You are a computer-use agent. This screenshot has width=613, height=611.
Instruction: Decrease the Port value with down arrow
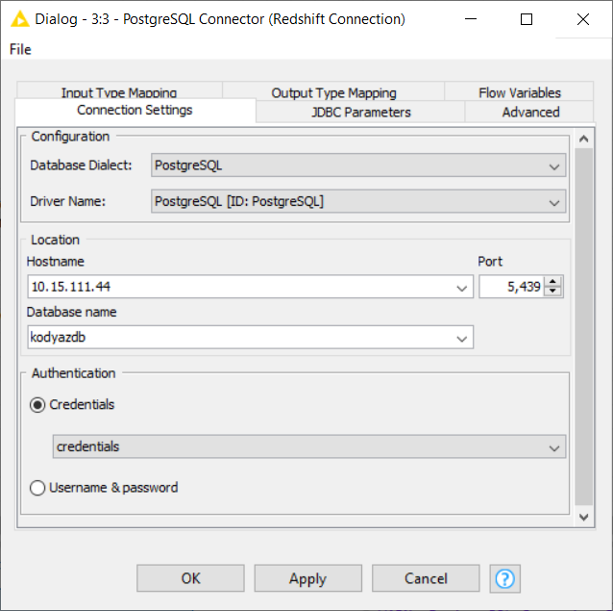[x=552, y=291]
